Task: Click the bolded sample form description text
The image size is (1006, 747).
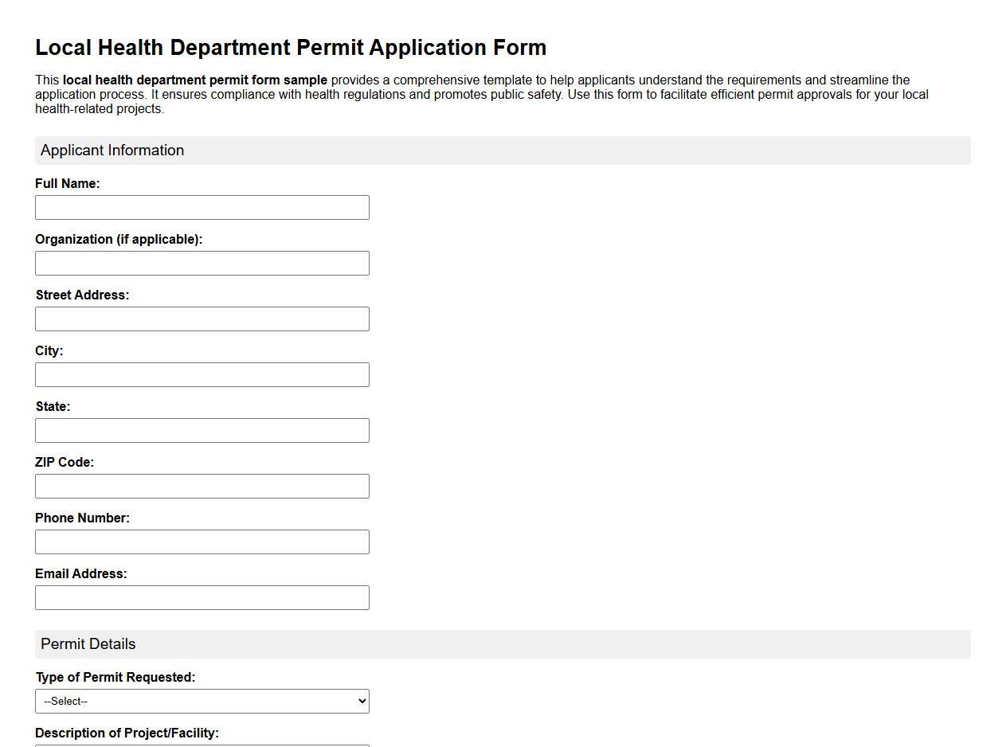Action: tap(194, 80)
